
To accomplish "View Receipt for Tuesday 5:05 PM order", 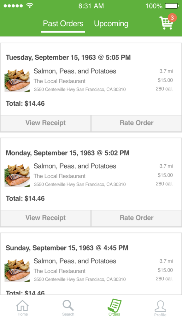I will [x=45, y=123].
